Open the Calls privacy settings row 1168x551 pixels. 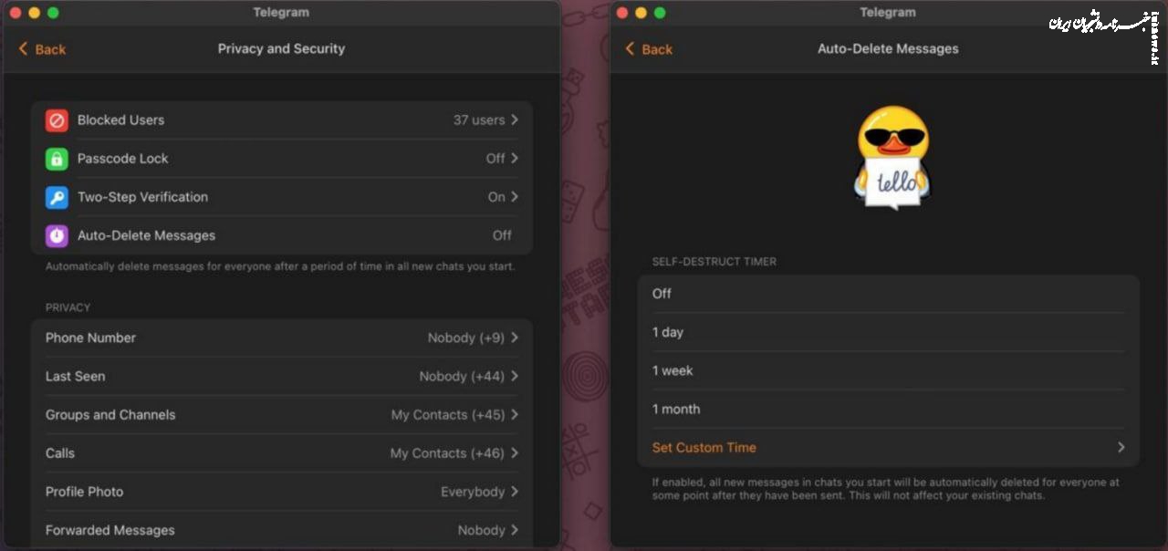pyautogui.click(x=281, y=452)
